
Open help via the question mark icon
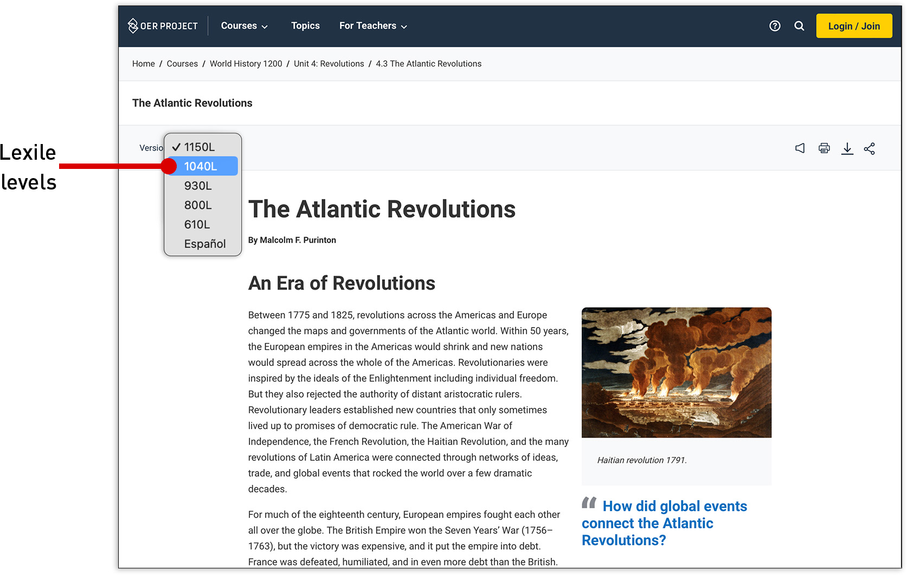775,25
